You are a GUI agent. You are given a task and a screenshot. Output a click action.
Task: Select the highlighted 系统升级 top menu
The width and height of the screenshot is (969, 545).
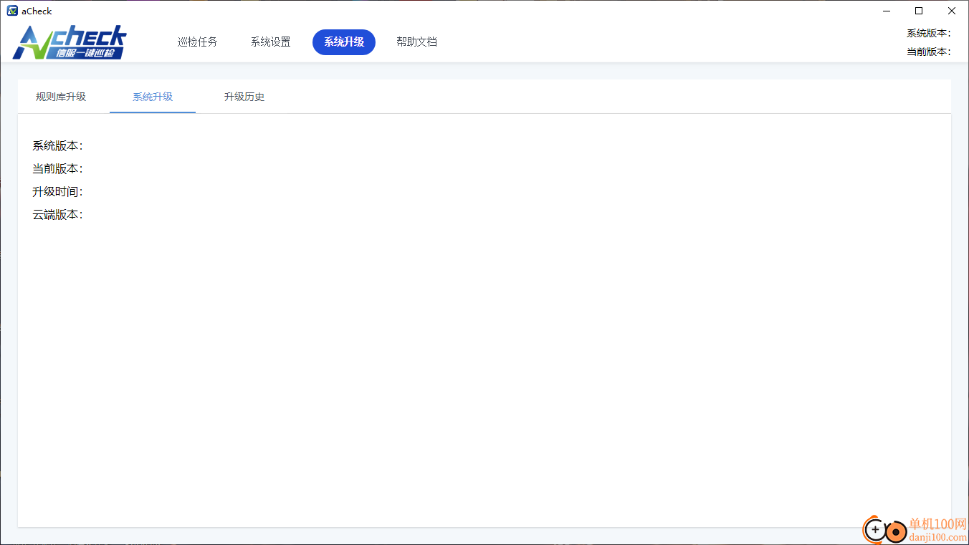(x=344, y=42)
